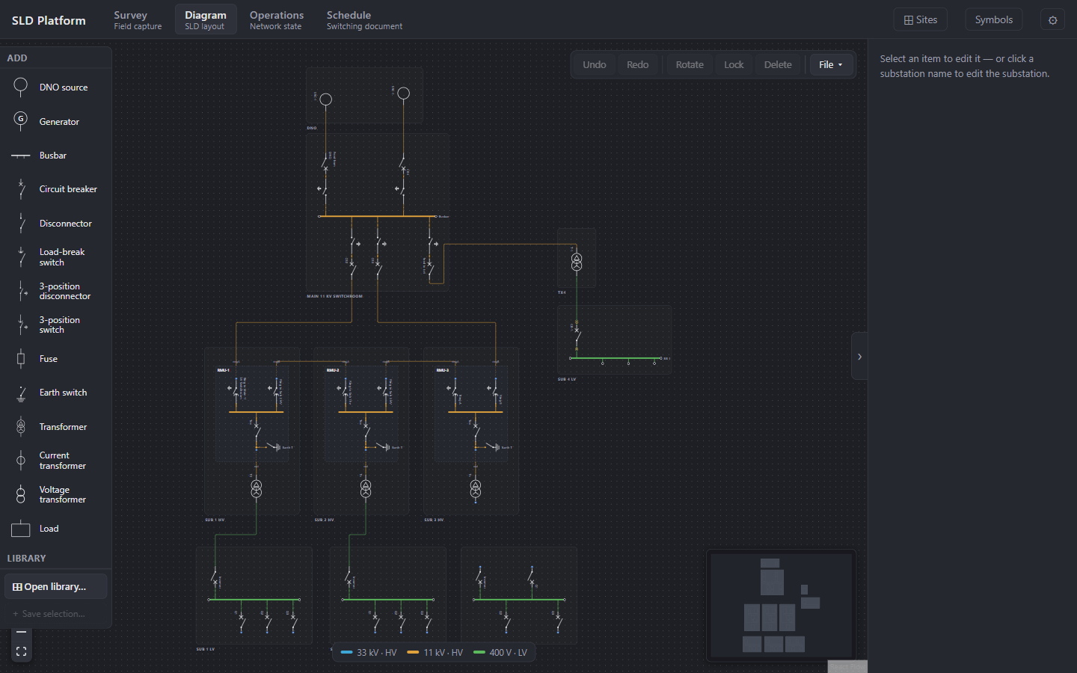Click Save selection option

coord(56,614)
